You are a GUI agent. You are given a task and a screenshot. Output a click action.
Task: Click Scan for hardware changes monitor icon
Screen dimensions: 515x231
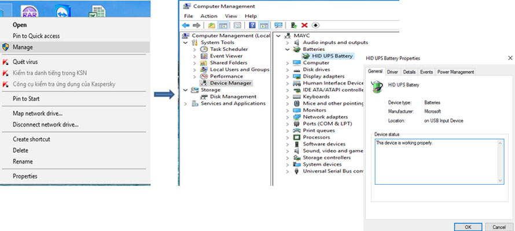[x=278, y=25]
